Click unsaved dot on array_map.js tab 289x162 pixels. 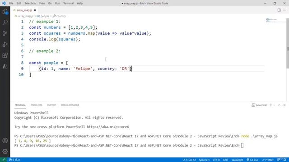tap(35, 10)
